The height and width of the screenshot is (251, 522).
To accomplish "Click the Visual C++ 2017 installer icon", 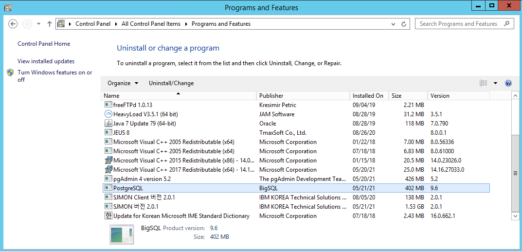I will coord(108,170).
